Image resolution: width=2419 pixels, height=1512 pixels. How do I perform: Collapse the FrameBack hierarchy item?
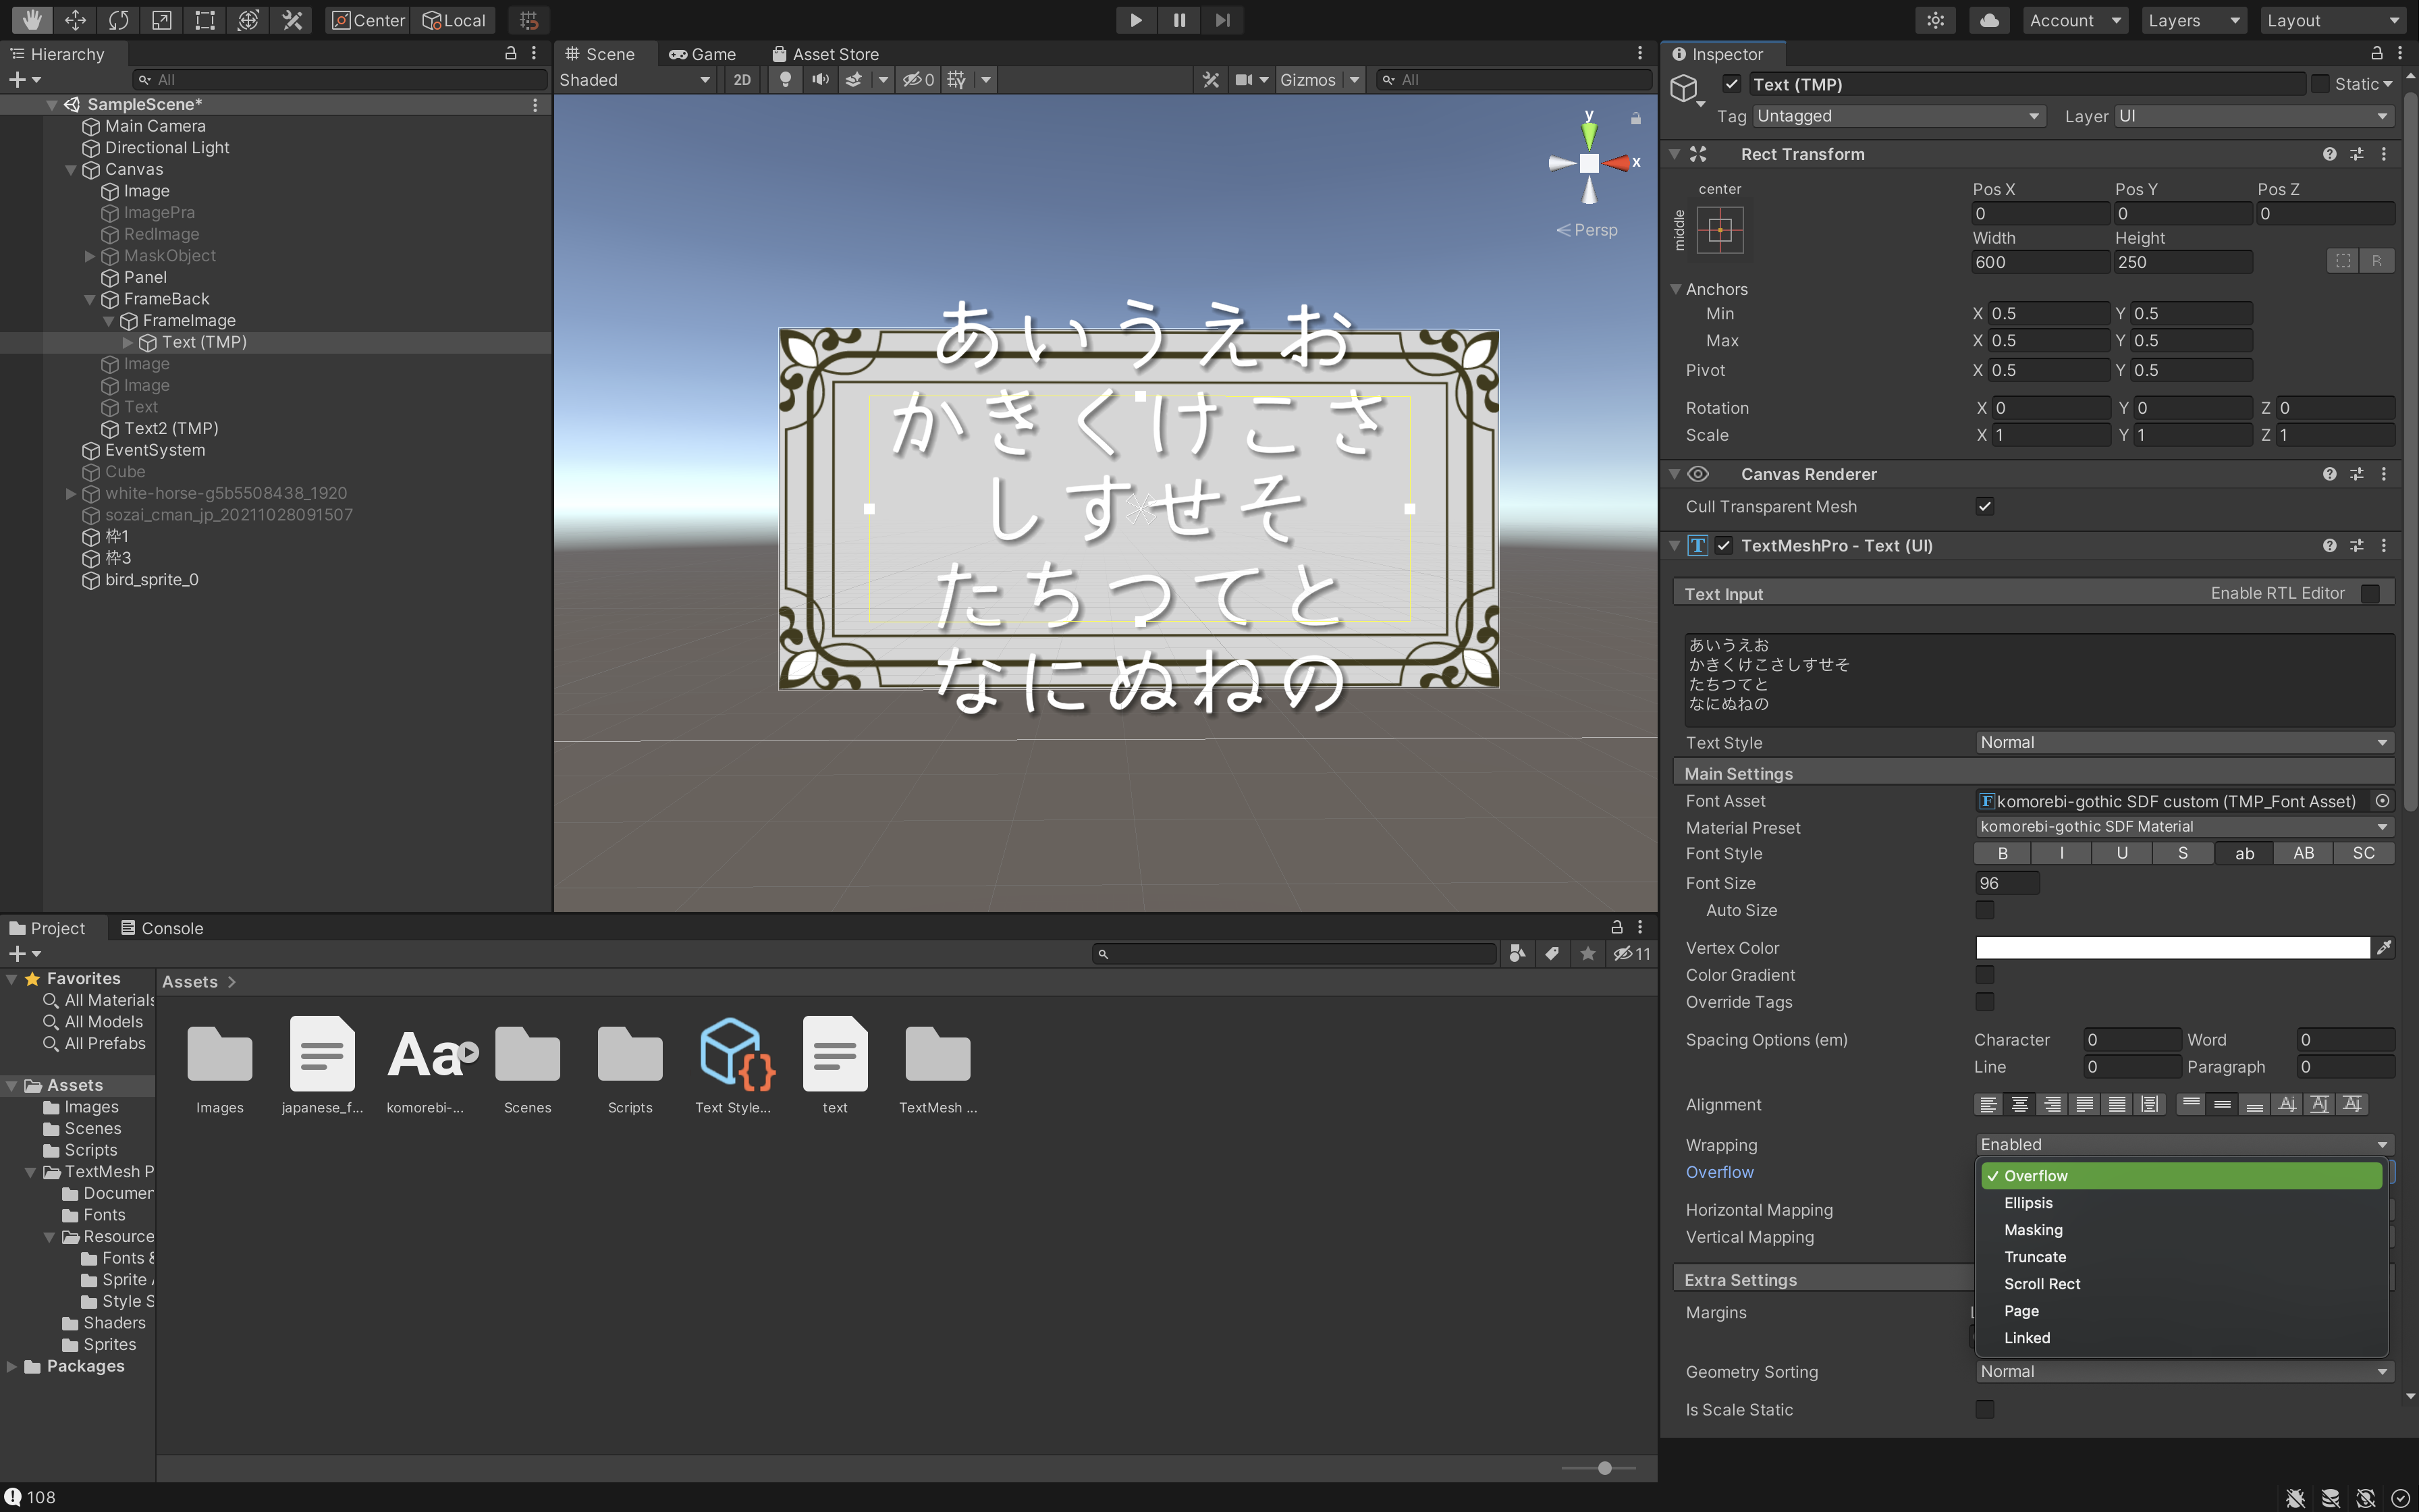[x=90, y=299]
